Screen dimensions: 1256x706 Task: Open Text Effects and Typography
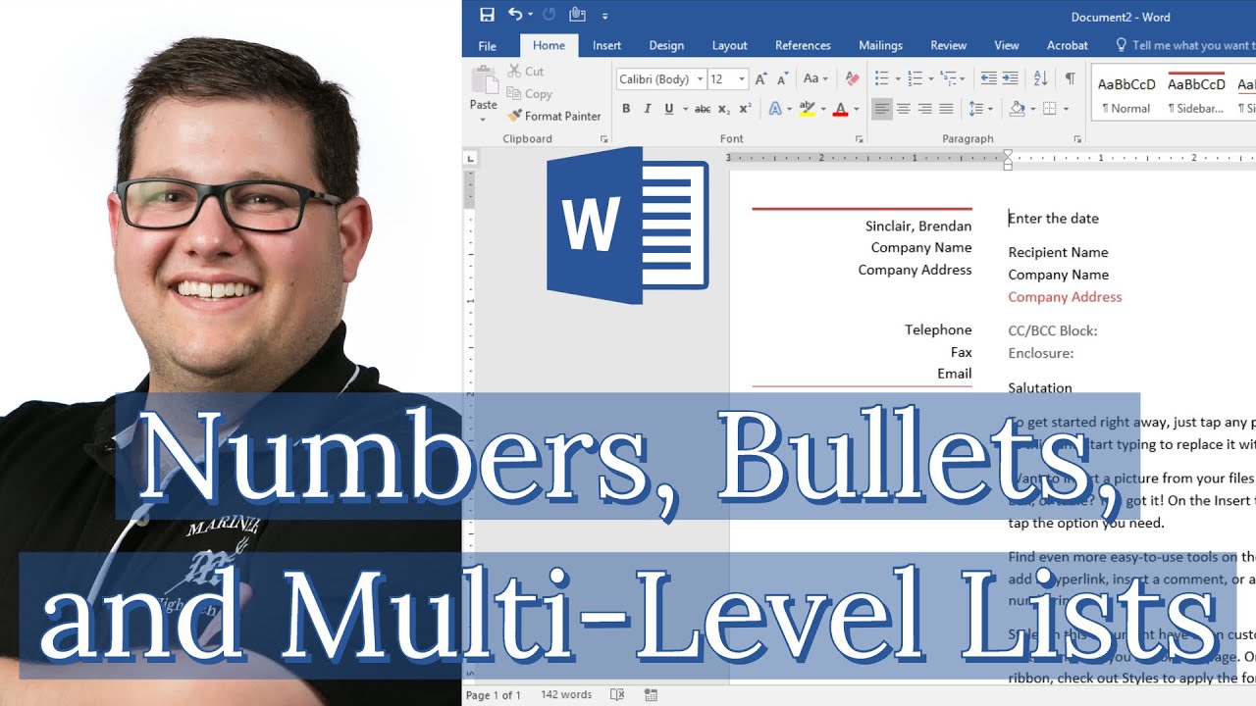point(774,109)
